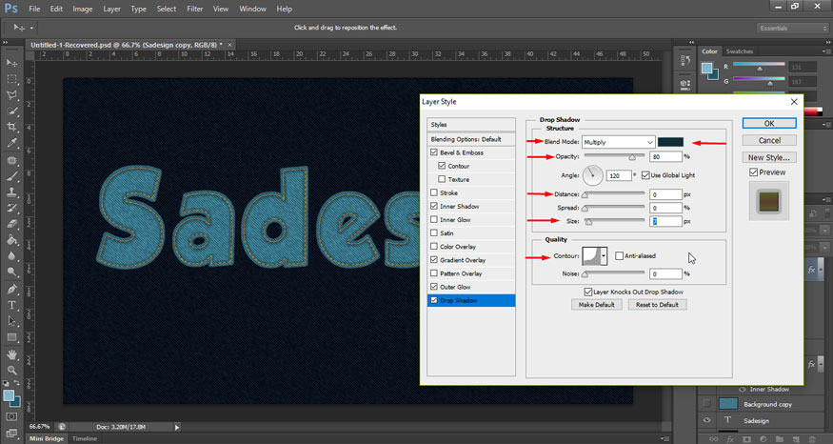Switch to the Swatches tab
This screenshot has height=444, width=833.
pyautogui.click(x=740, y=51)
